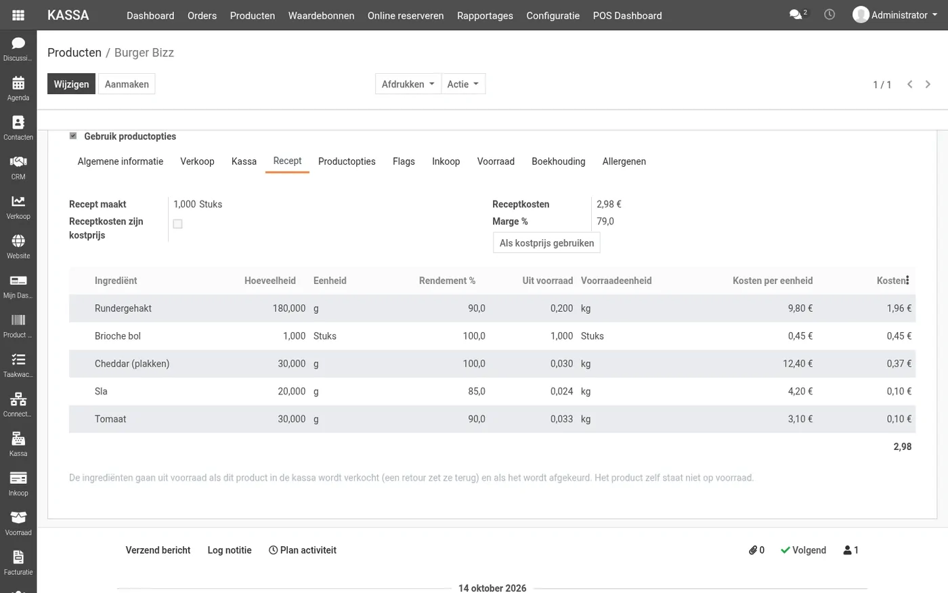Open the Administrator user menu
The width and height of the screenshot is (948, 593).
point(895,15)
